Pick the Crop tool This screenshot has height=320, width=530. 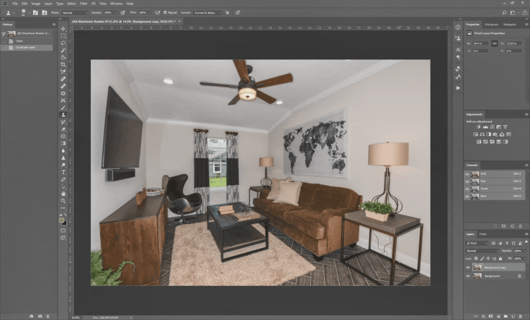63,65
